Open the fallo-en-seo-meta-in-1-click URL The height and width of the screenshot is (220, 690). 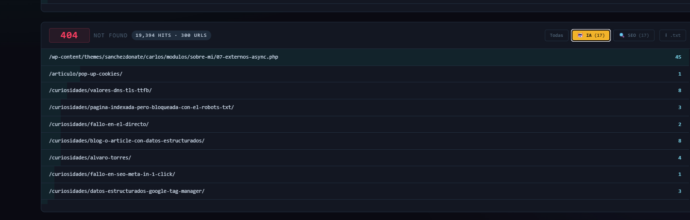click(x=112, y=174)
